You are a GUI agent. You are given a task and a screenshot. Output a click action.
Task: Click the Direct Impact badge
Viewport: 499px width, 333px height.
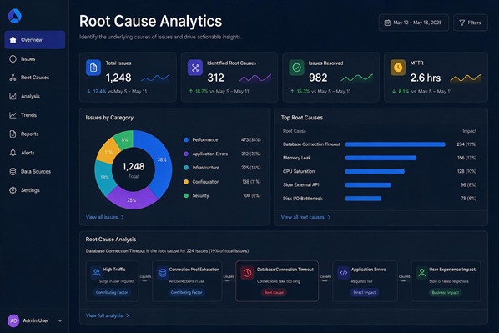pyautogui.click(x=365, y=293)
